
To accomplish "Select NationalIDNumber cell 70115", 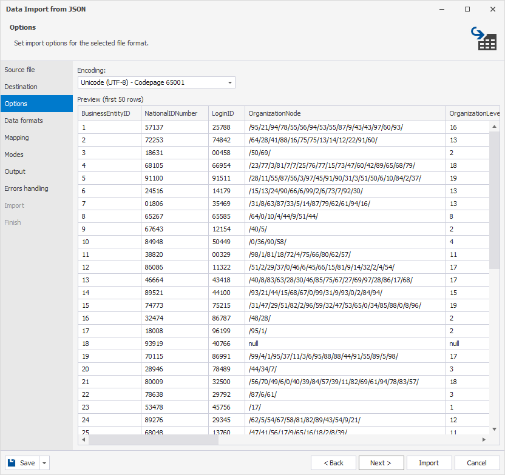I will click(175, 356).
